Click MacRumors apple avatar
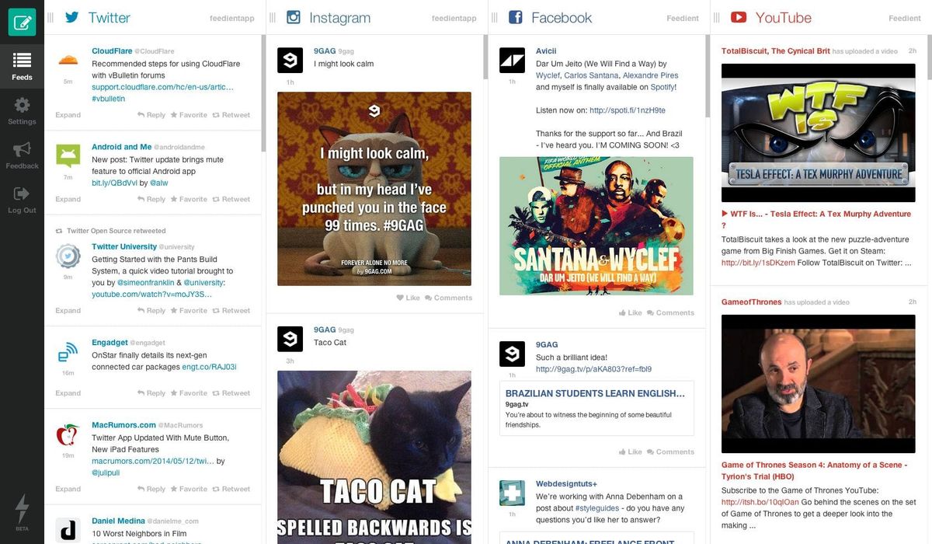932x544 pixels. coord(68,434)
